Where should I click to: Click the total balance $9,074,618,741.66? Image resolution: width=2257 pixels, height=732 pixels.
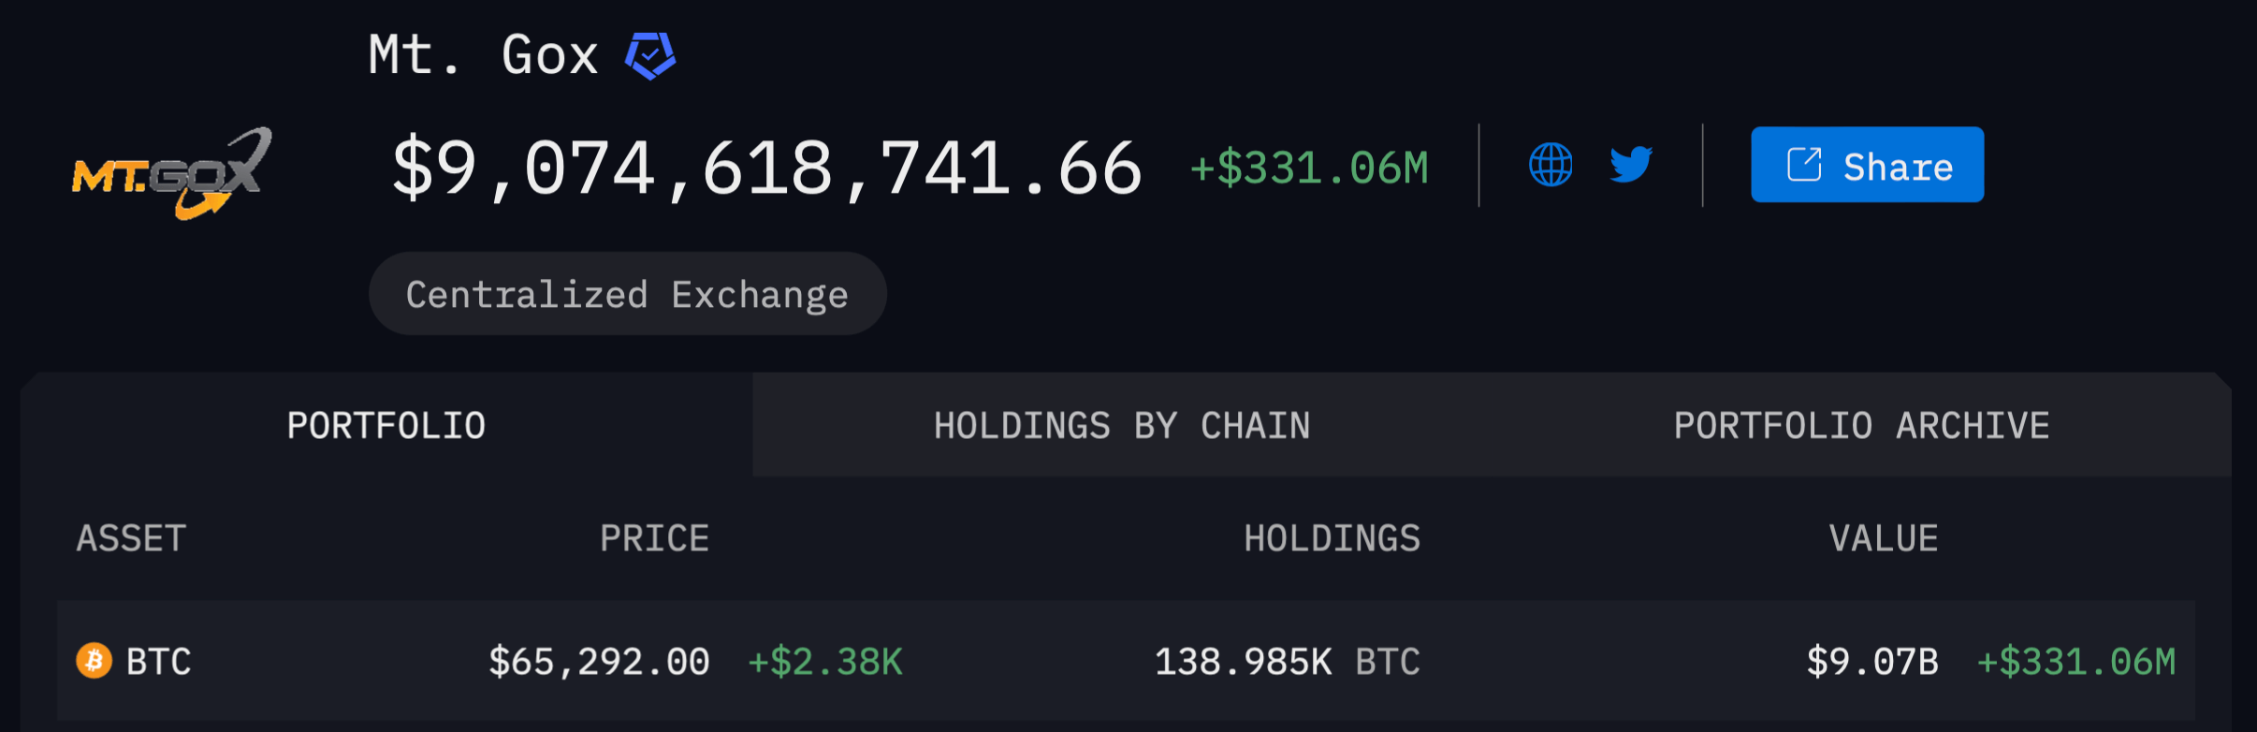click(x=766, y=168)
